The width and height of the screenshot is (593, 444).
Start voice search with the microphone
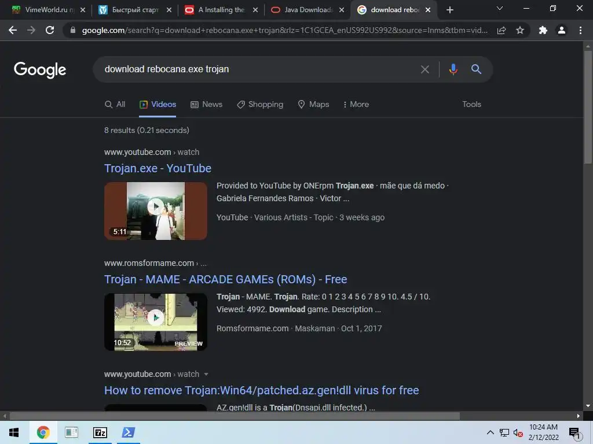click(453, 69)
